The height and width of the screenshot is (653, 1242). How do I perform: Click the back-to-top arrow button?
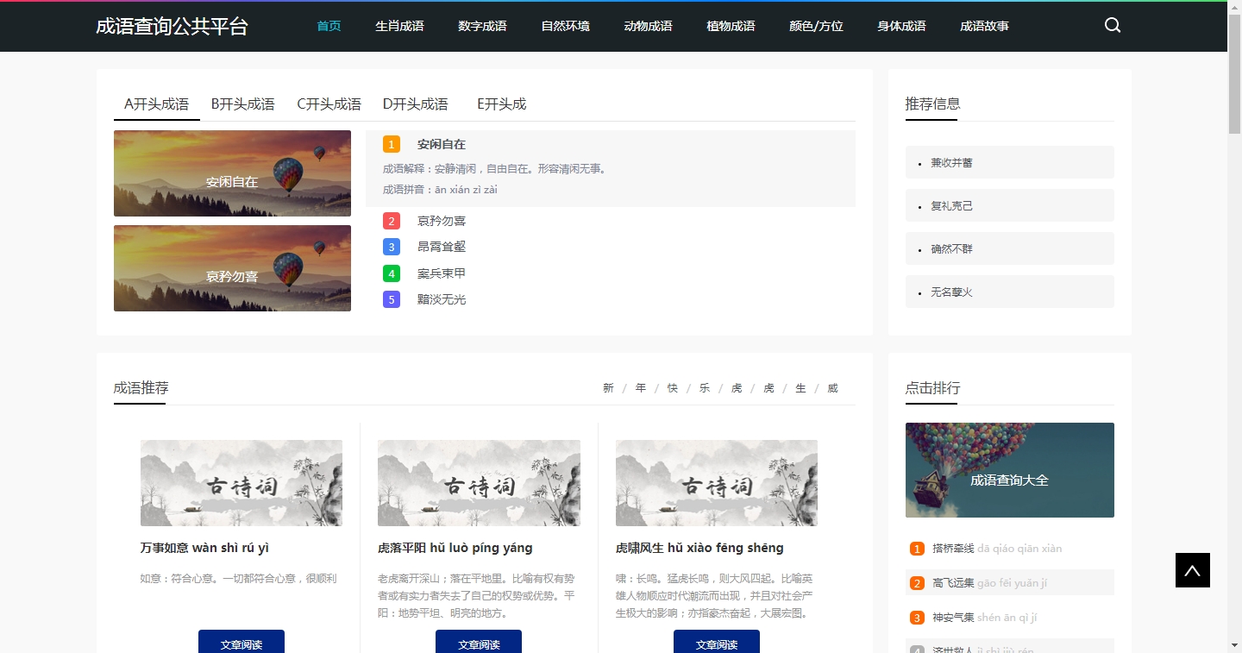(1192, 570)
